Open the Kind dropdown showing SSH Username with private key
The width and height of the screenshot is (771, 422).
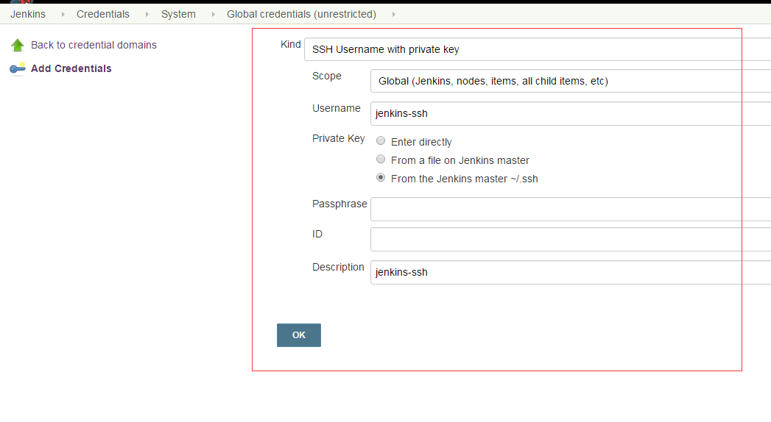(x=538, y=49)
